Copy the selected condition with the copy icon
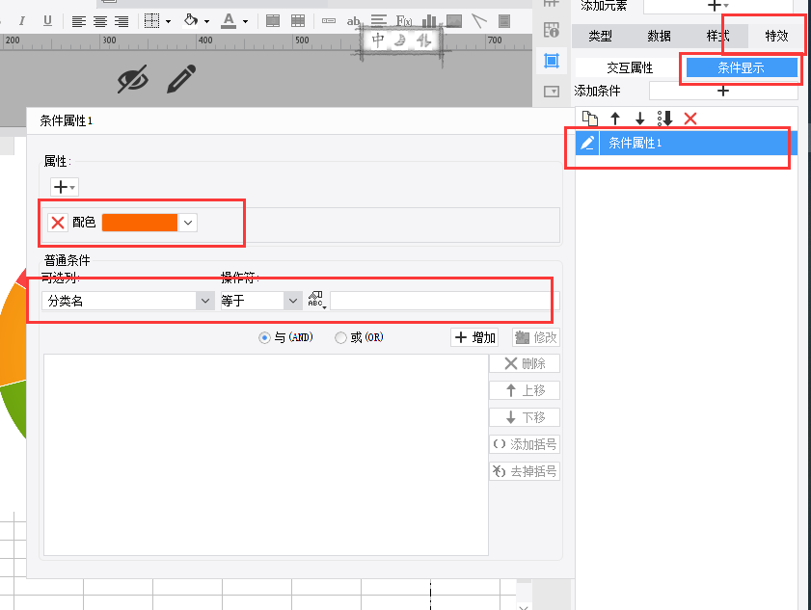 tap(589, 119)
